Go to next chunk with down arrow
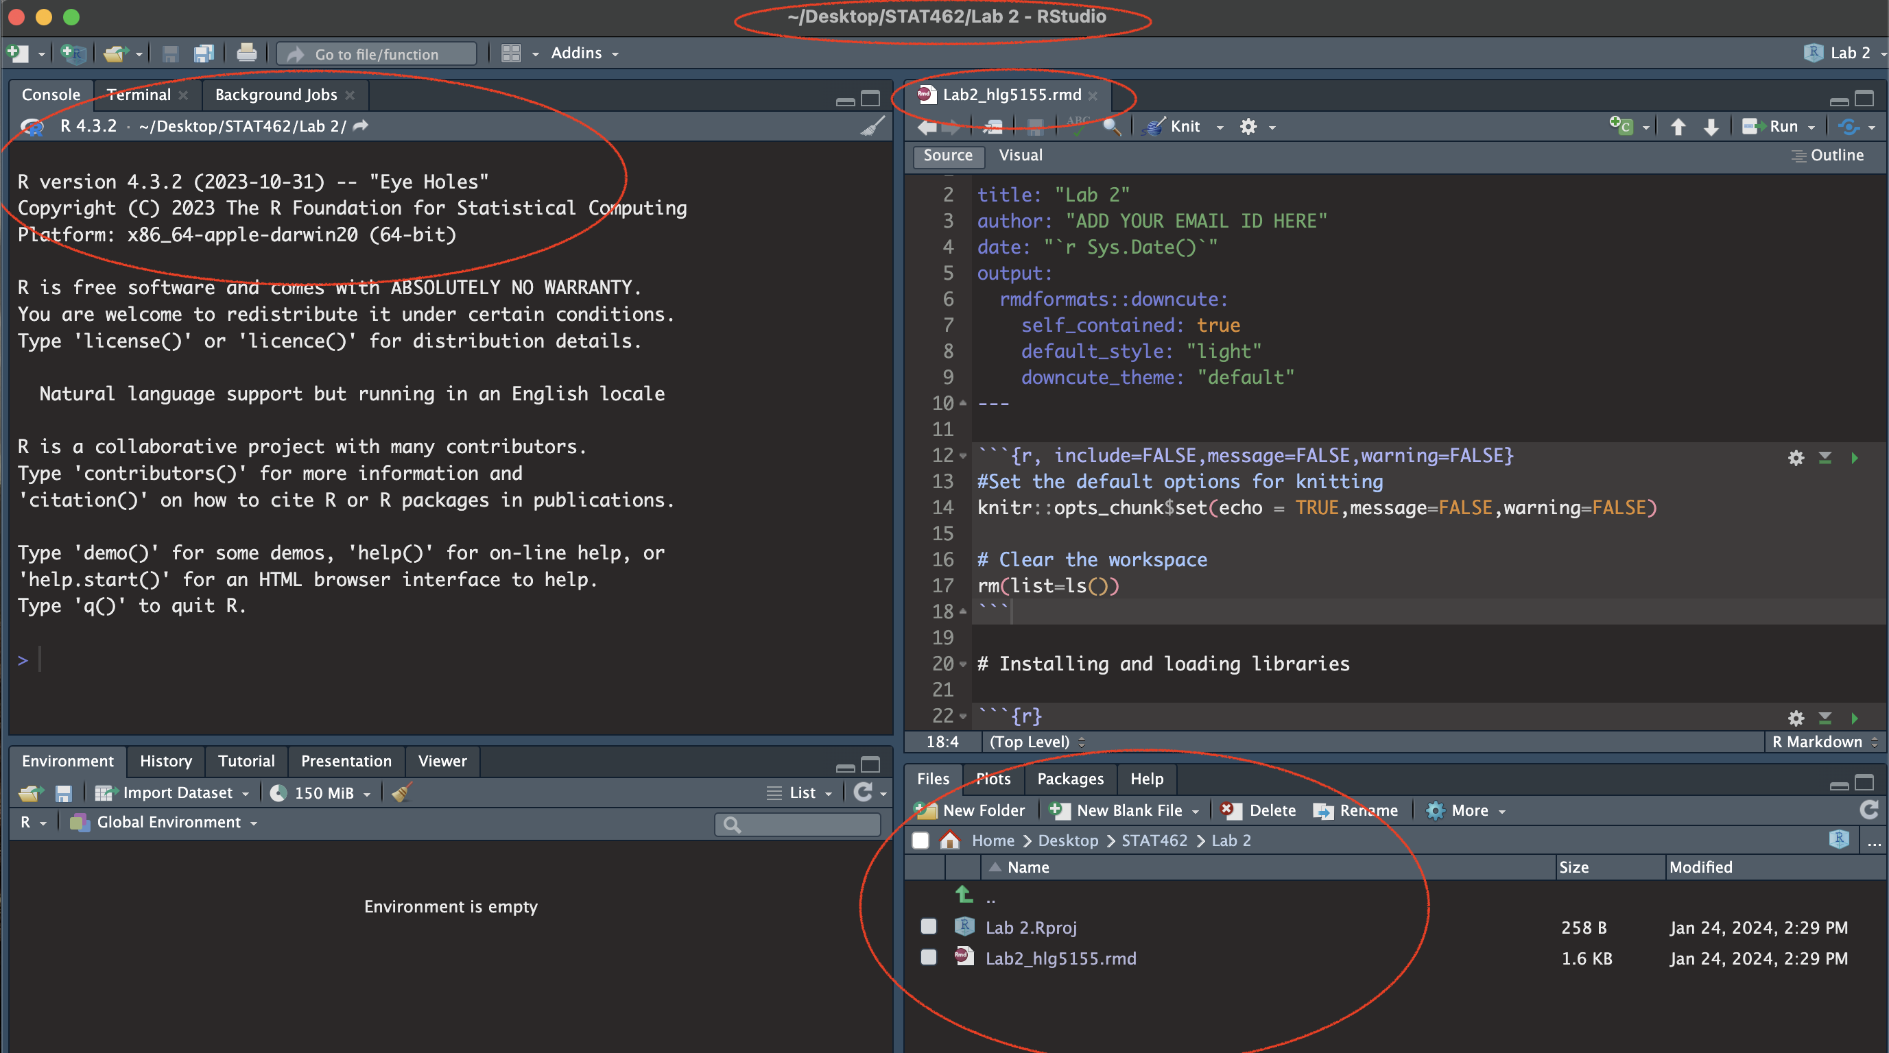Screen dimensions: 1889x1053 point(1711,127)
